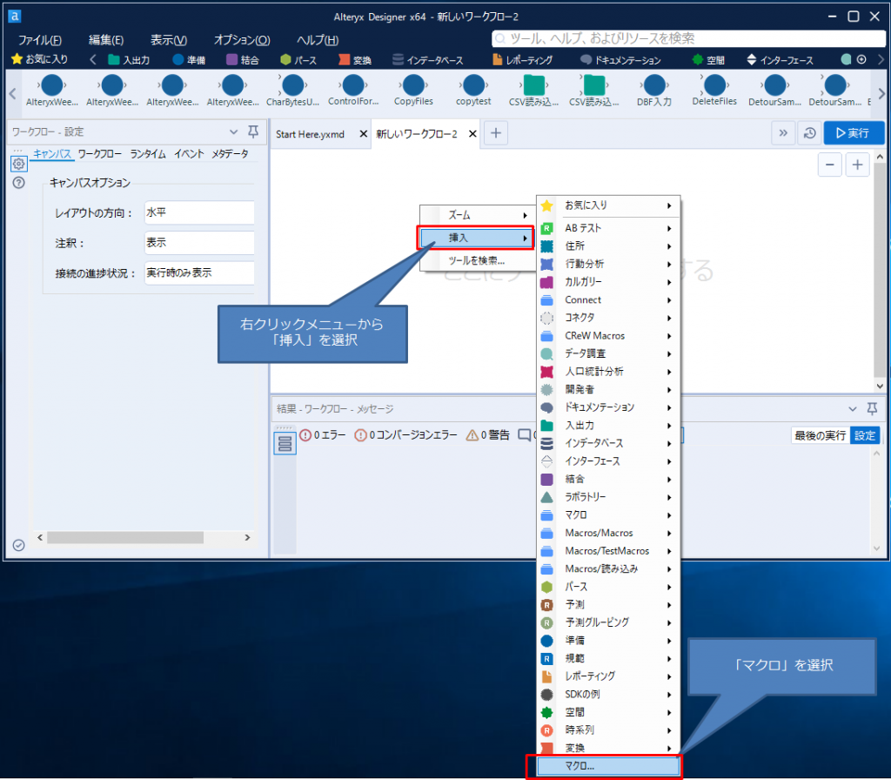Open the レイアウトの方向 dropdown
Image resolution: width=891 pixels, height=780 pixels.
199,212
